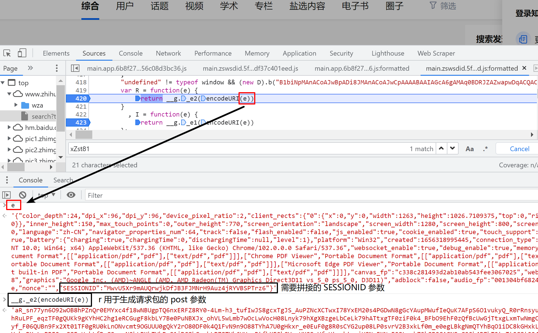The width and height of the screenshot is (538, 333).
Task: Cancel the in-file search
Action: coord(520,149)
